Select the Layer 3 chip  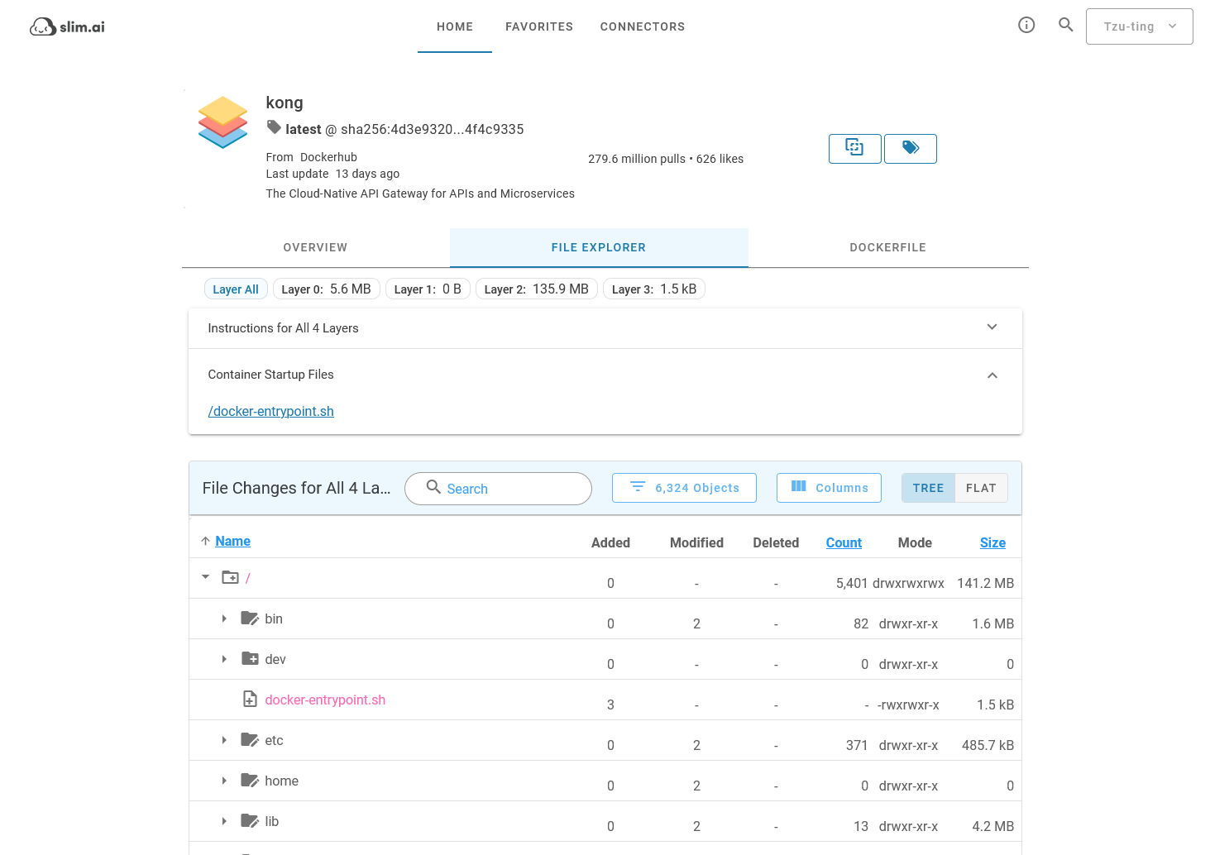pyautogui.click(x=654, y=289)
